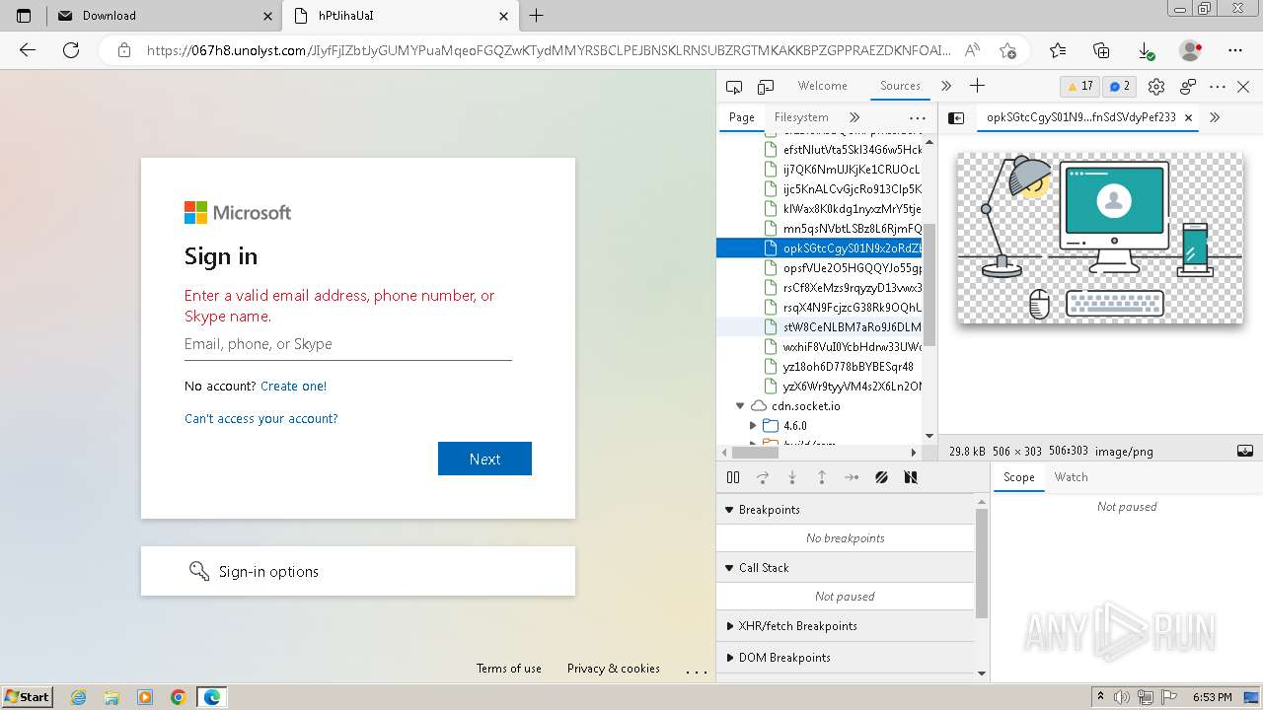This screenshot has width=1263, height=710.
Task: Switch to the Welcome DevTools tab
Action: click(822, 86)
